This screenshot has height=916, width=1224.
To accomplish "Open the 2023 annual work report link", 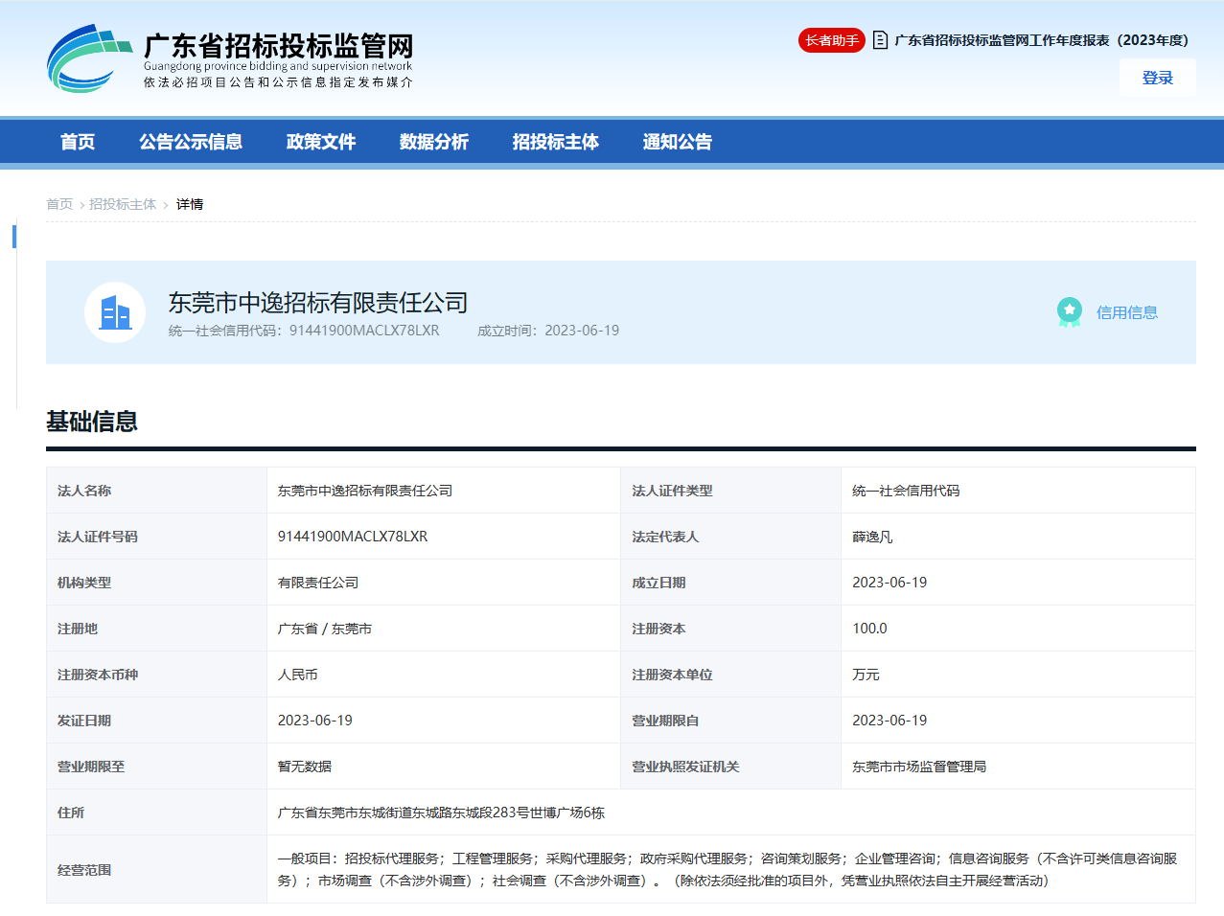I will click(1041, 40).
